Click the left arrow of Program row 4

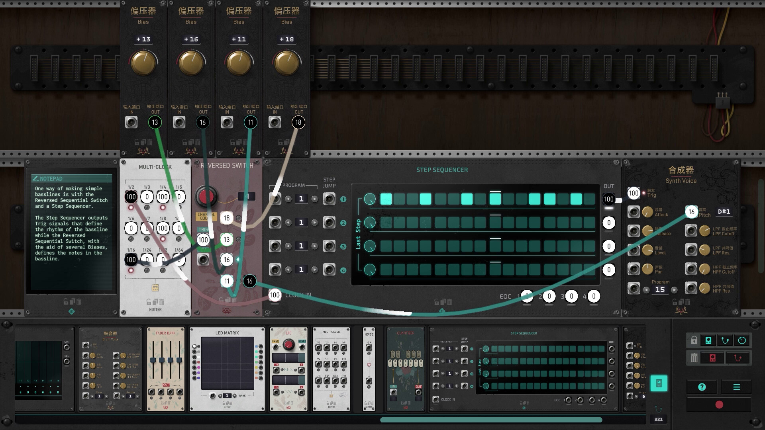(x=288, y=269)
